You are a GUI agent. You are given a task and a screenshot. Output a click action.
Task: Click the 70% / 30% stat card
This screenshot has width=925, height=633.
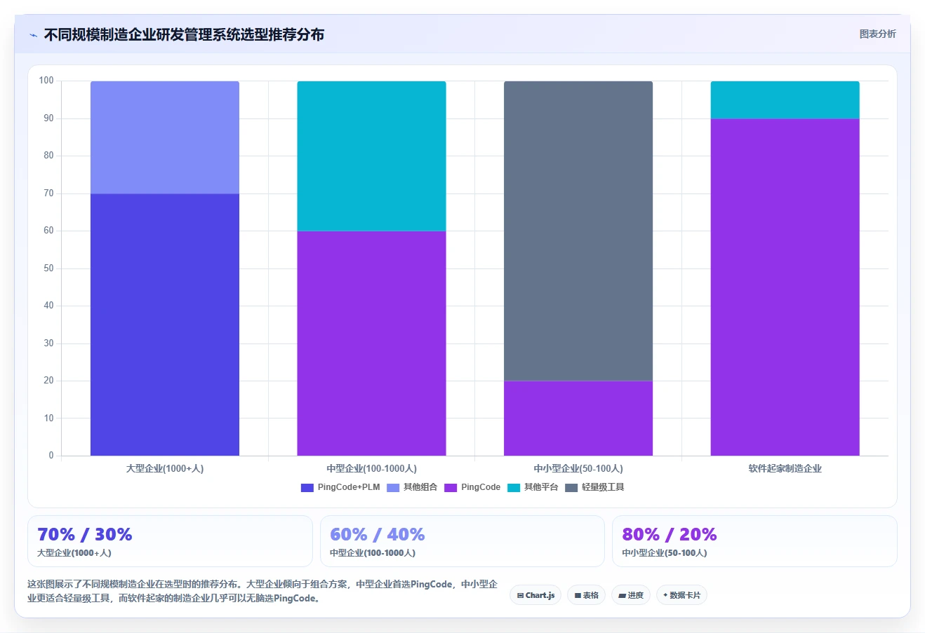coord(170,541)
